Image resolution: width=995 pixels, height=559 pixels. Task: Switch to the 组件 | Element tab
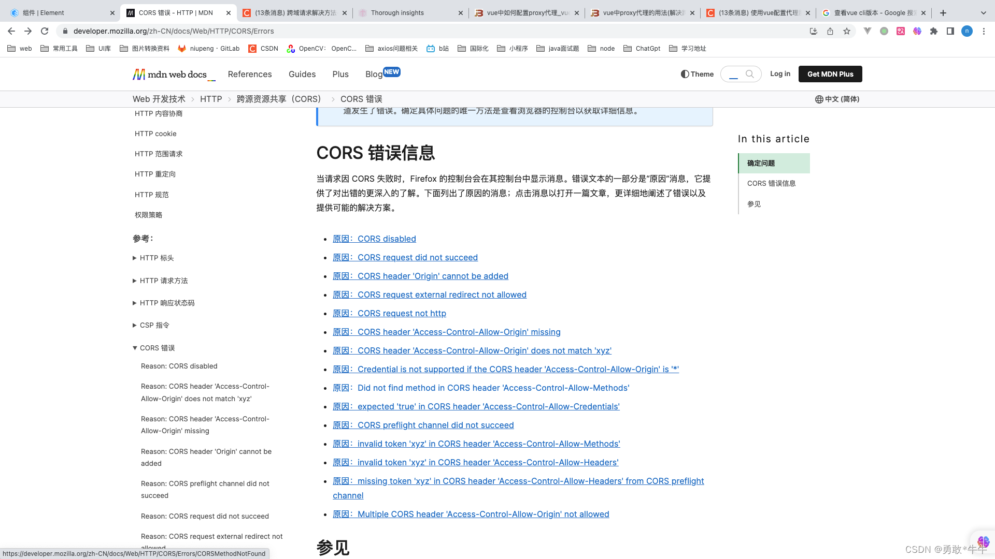pos(57,12)
